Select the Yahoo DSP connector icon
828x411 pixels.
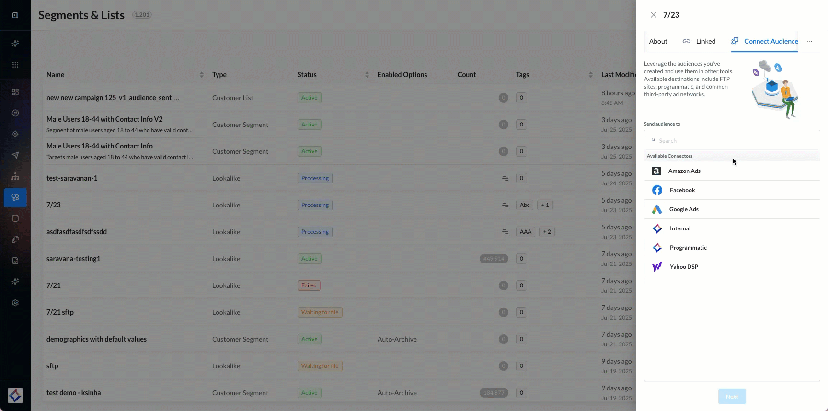point(657,267)
